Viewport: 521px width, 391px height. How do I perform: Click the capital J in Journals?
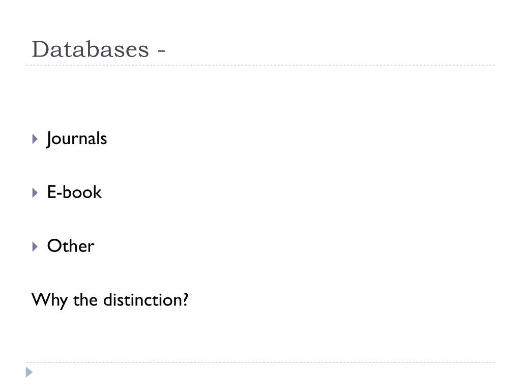[x=49, y=139]
